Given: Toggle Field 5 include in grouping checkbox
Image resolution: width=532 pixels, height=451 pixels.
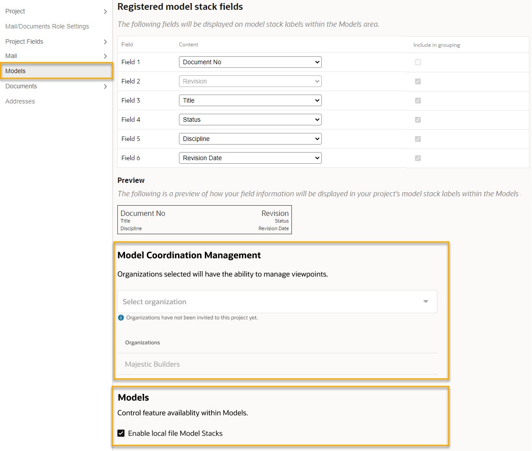Looking at the screenshot, I should (418, 139).
